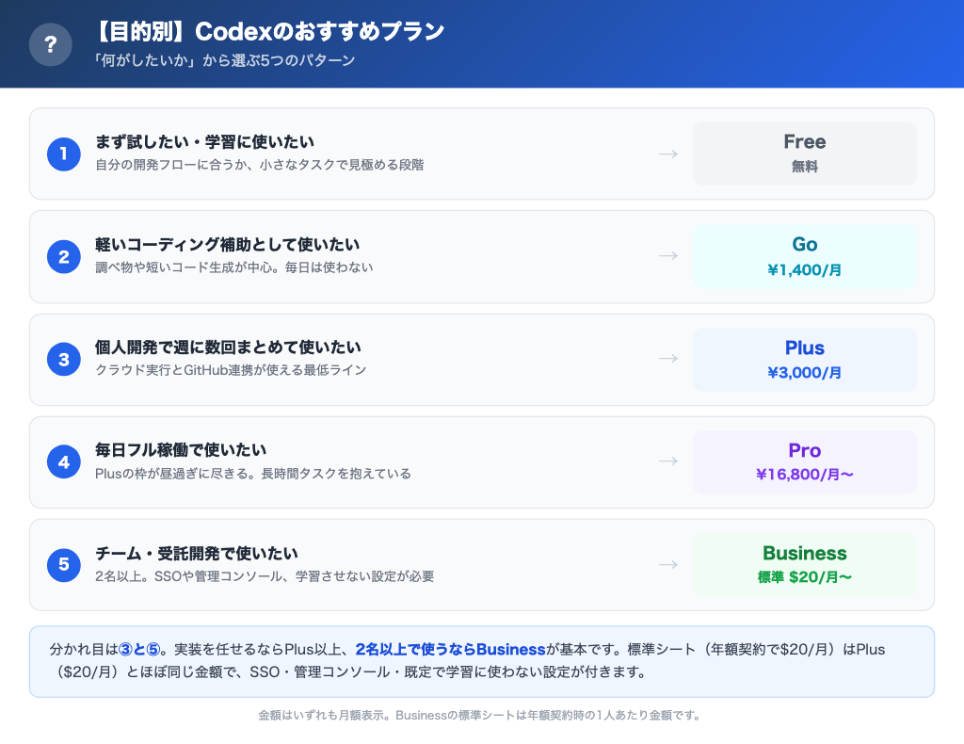Click text 2名以上。SSOや管理コンソール、学習させない設定が必要
The width and height of the screenshot is (964, 744).
click(x=265, y=576)
